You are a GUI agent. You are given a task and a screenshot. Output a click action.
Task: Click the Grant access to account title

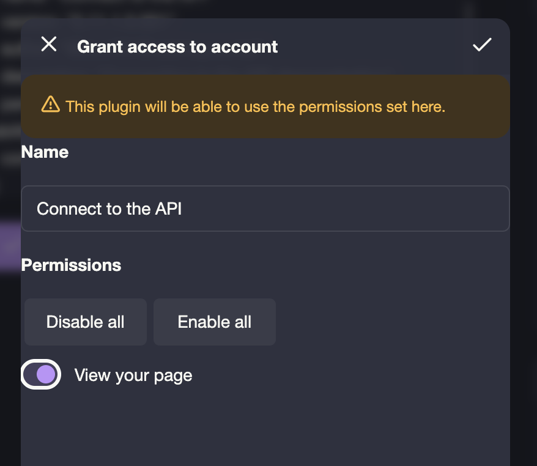coord(177,46)
